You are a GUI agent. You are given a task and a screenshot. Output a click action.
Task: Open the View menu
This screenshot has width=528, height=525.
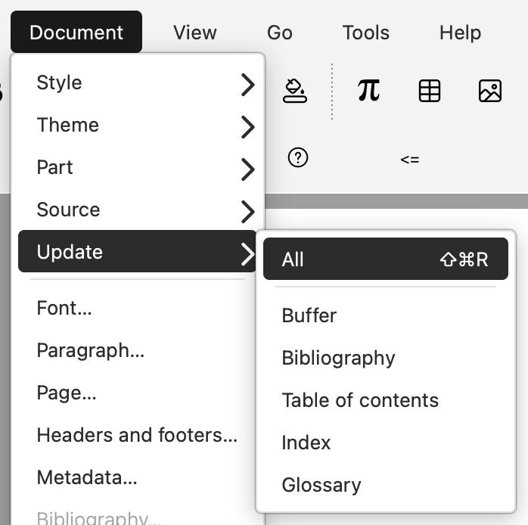194,33
